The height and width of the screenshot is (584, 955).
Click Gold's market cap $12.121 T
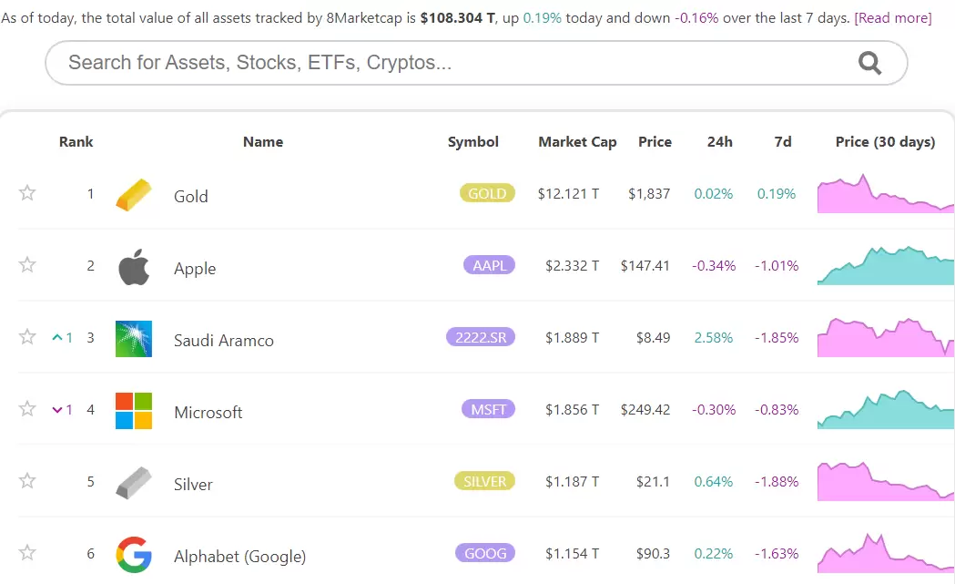[x=568, y=194]
